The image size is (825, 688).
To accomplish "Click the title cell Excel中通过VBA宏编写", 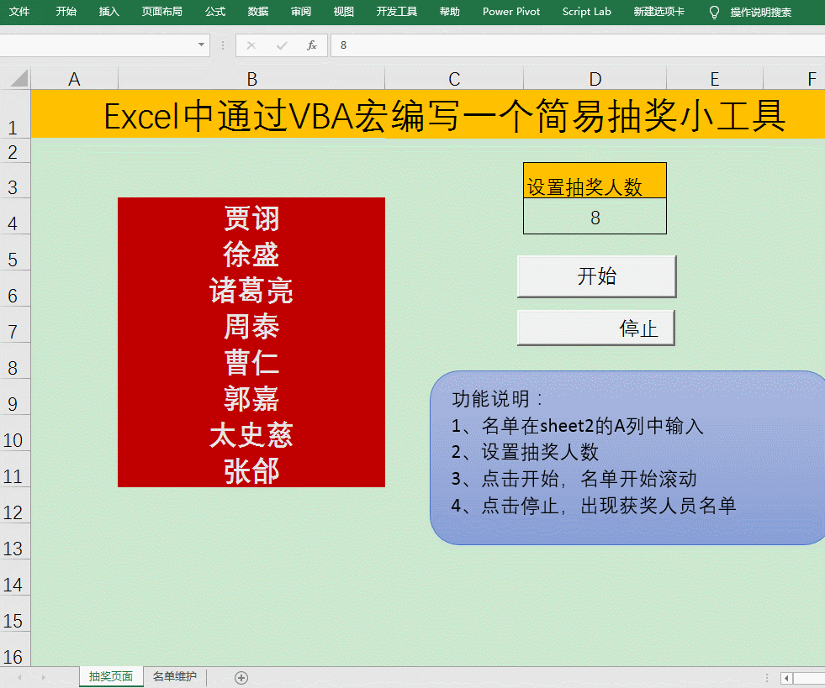I will point(445,116).
